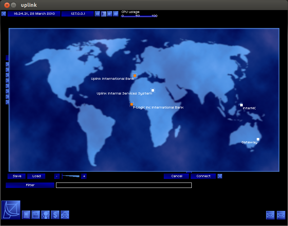
Task: Select the InterNIC server node on map
Action: pos(242,105)
